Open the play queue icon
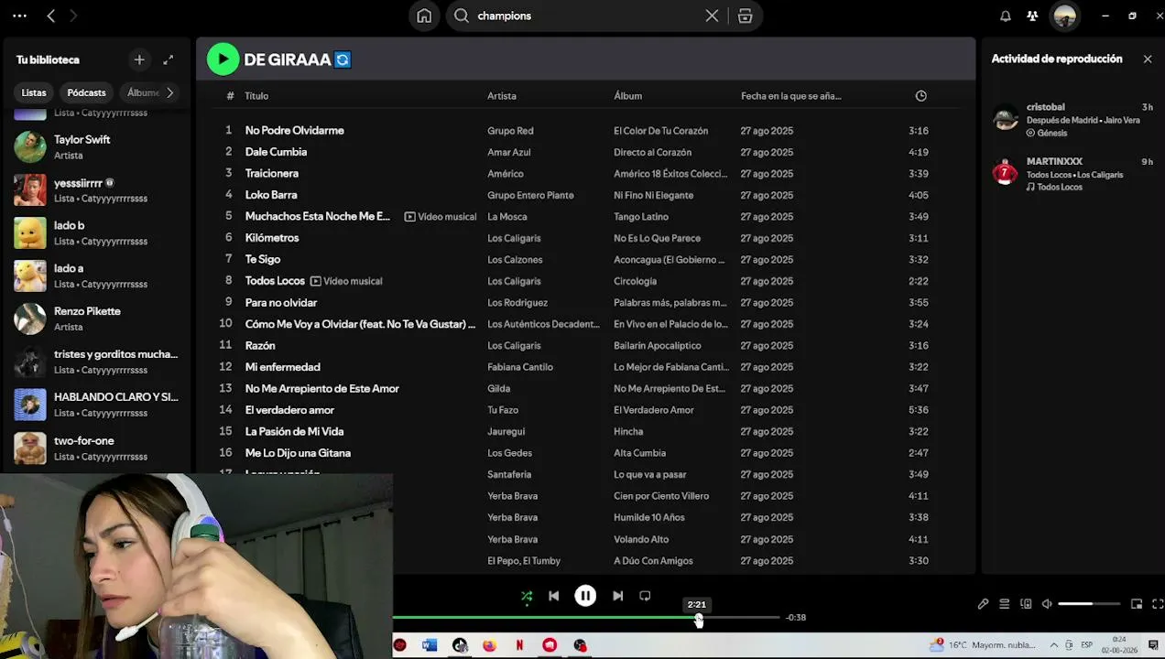The height and width of the screenshot is (659, 1165). point(1005,604)
